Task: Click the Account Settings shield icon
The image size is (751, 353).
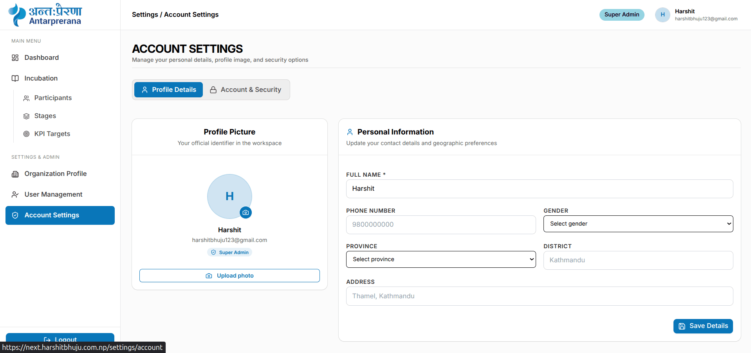Action: coord(15,215)
